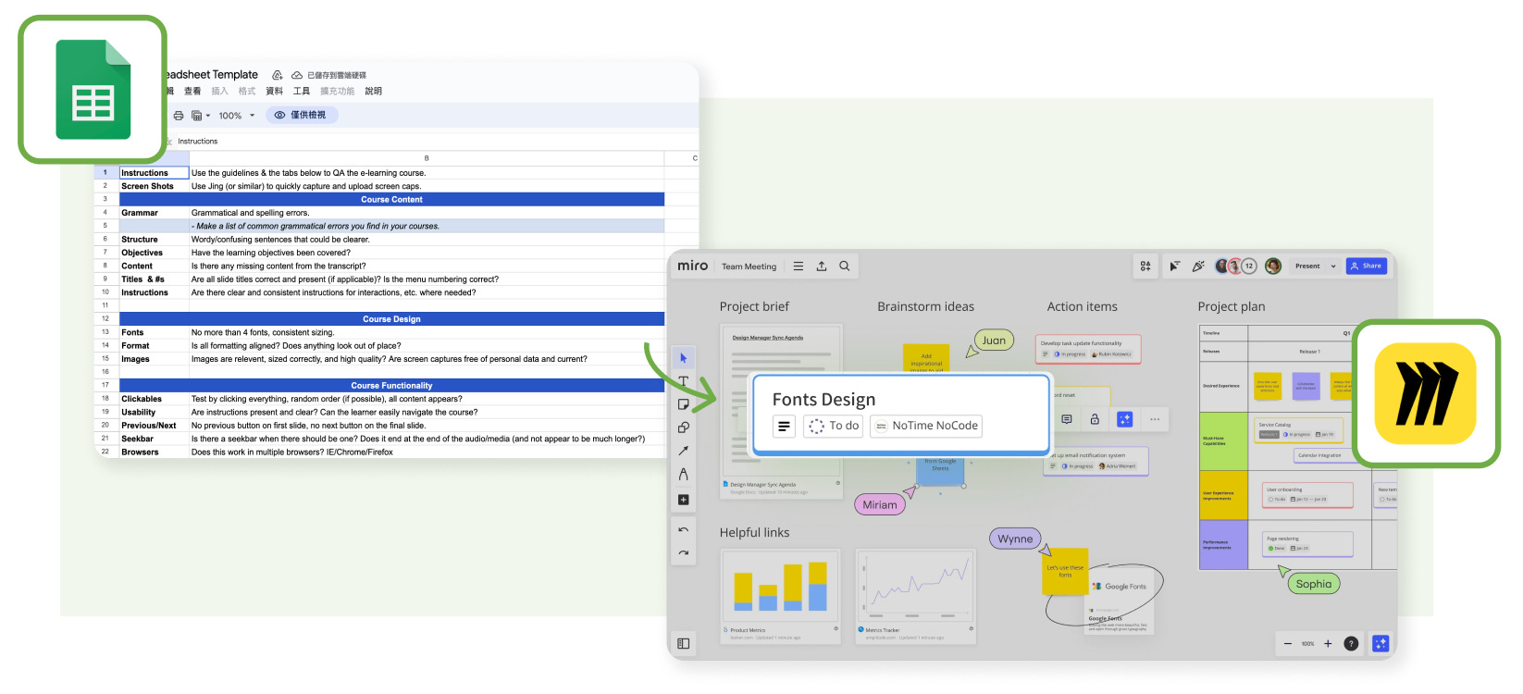
Task: Open Miro frames panel icon
Action: coord(684,643)
